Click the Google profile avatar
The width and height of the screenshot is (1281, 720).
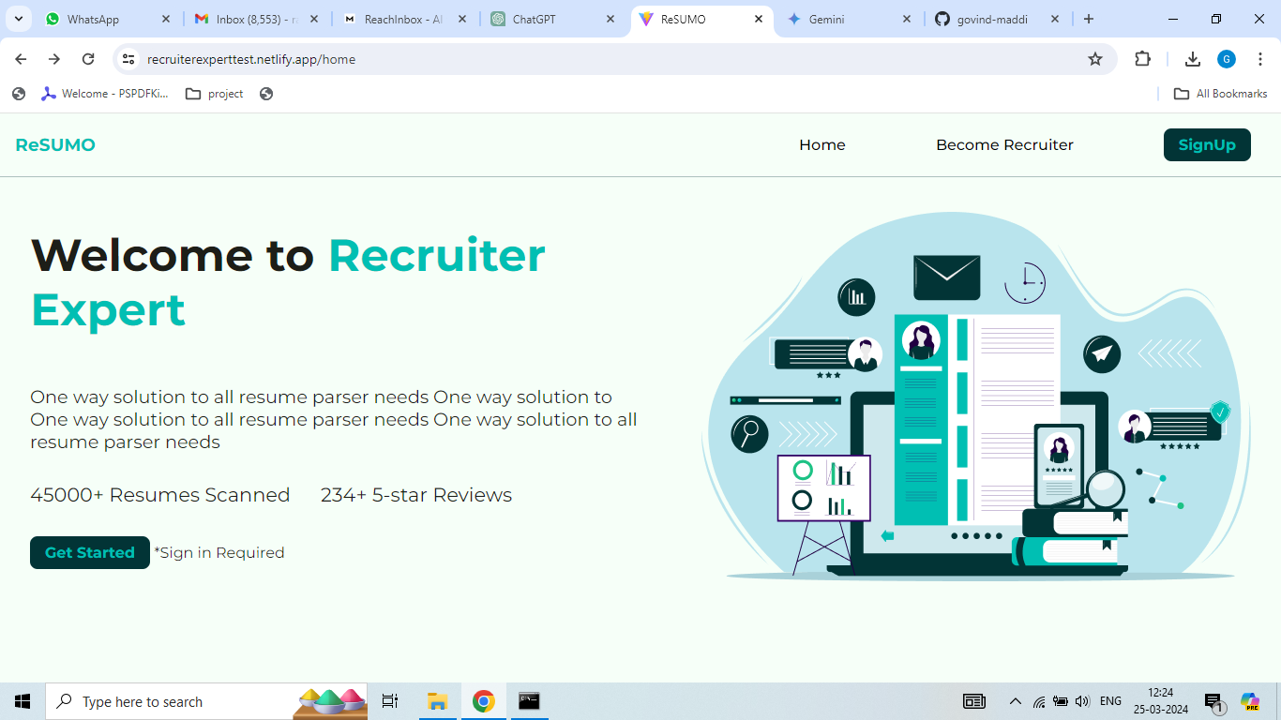pos(1227,59)
